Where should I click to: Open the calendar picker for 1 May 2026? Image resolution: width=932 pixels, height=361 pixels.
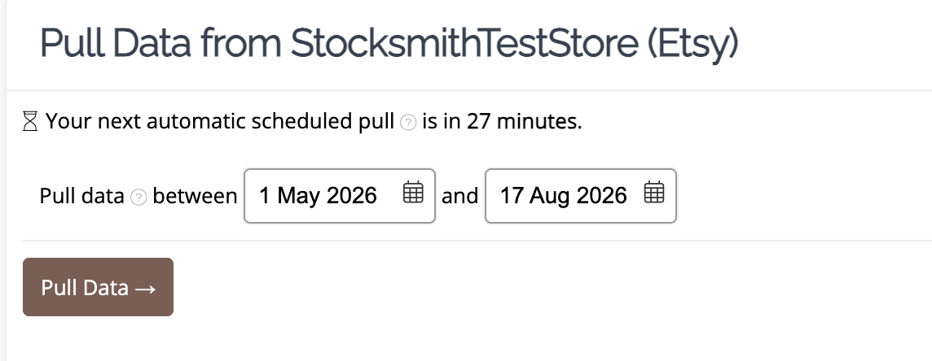click(x=413, y=193)
